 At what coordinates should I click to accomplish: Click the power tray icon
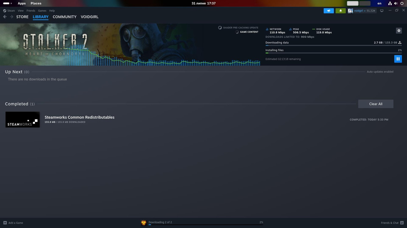tap(402, 3)
